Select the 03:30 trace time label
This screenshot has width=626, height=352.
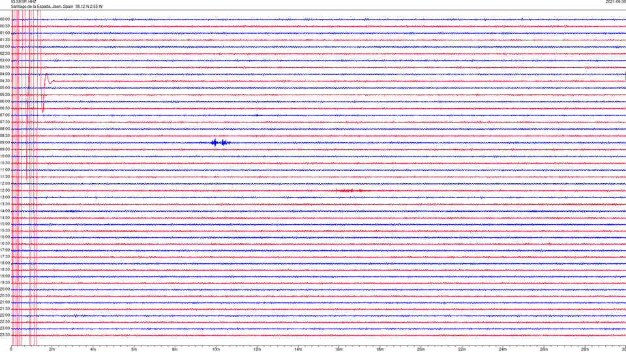[x=5, y=67]
